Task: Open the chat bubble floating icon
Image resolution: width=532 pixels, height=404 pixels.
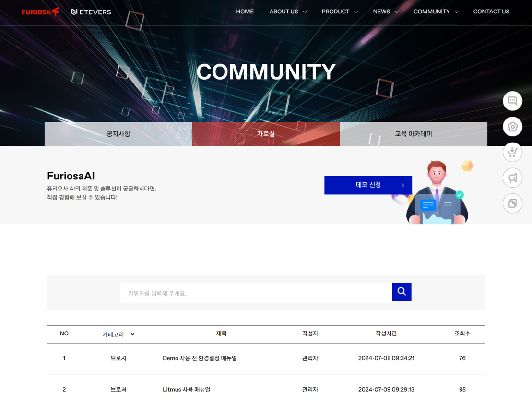Action: [x=512, y=101]
